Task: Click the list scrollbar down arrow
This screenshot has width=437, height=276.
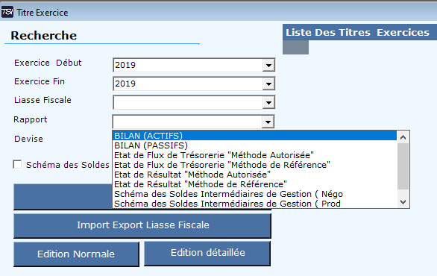Action: (403, 202)
